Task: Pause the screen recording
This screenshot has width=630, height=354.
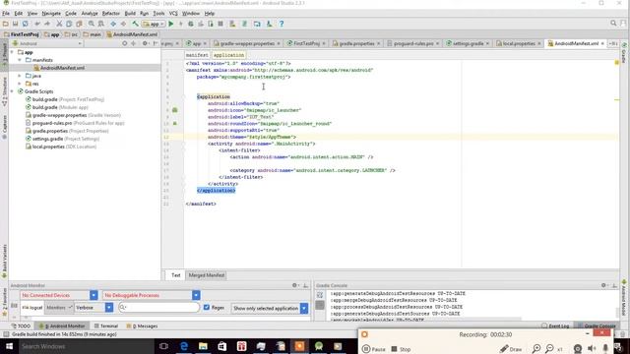Action: (374, 349)
